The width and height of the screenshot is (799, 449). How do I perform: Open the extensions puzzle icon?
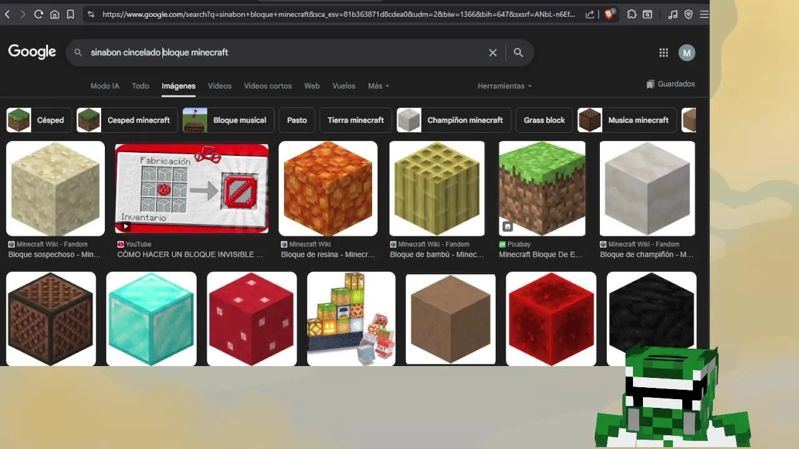632,14
